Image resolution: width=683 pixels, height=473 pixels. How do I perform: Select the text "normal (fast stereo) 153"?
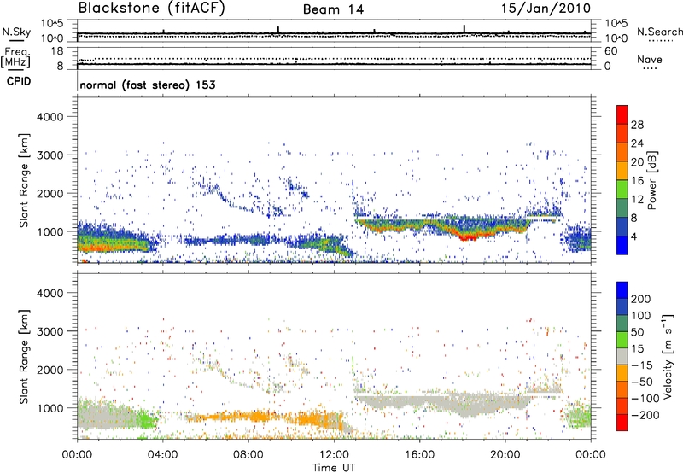coord(148,85)
